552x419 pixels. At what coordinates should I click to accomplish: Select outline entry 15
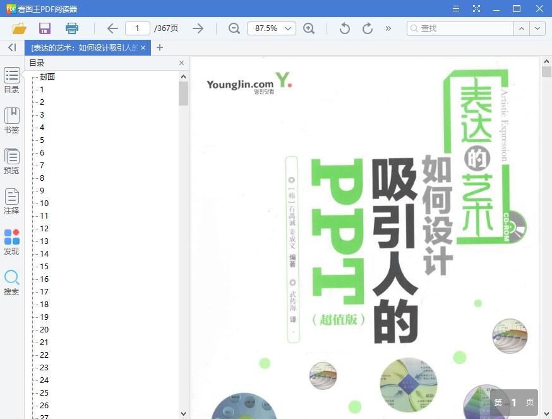click(44, 267)
